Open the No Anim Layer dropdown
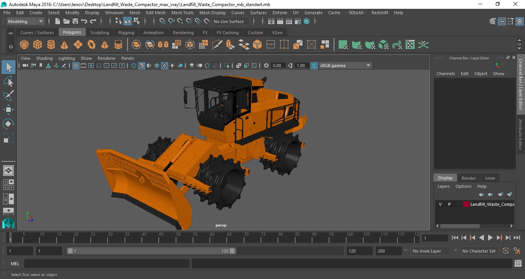The image size is (525, 279). 430,251
